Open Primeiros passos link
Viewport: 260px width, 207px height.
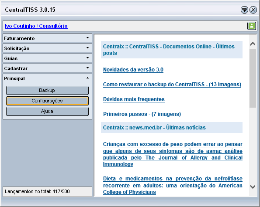[142, 114]
